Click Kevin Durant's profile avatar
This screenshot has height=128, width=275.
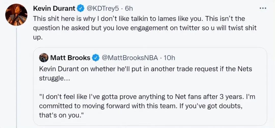(x=17, y=15)
